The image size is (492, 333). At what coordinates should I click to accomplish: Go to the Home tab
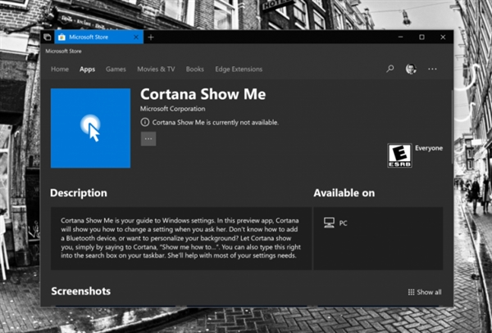click(x=60, y=69)
